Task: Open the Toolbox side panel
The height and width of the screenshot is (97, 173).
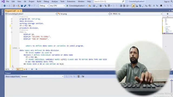Action: coord(2,12)
